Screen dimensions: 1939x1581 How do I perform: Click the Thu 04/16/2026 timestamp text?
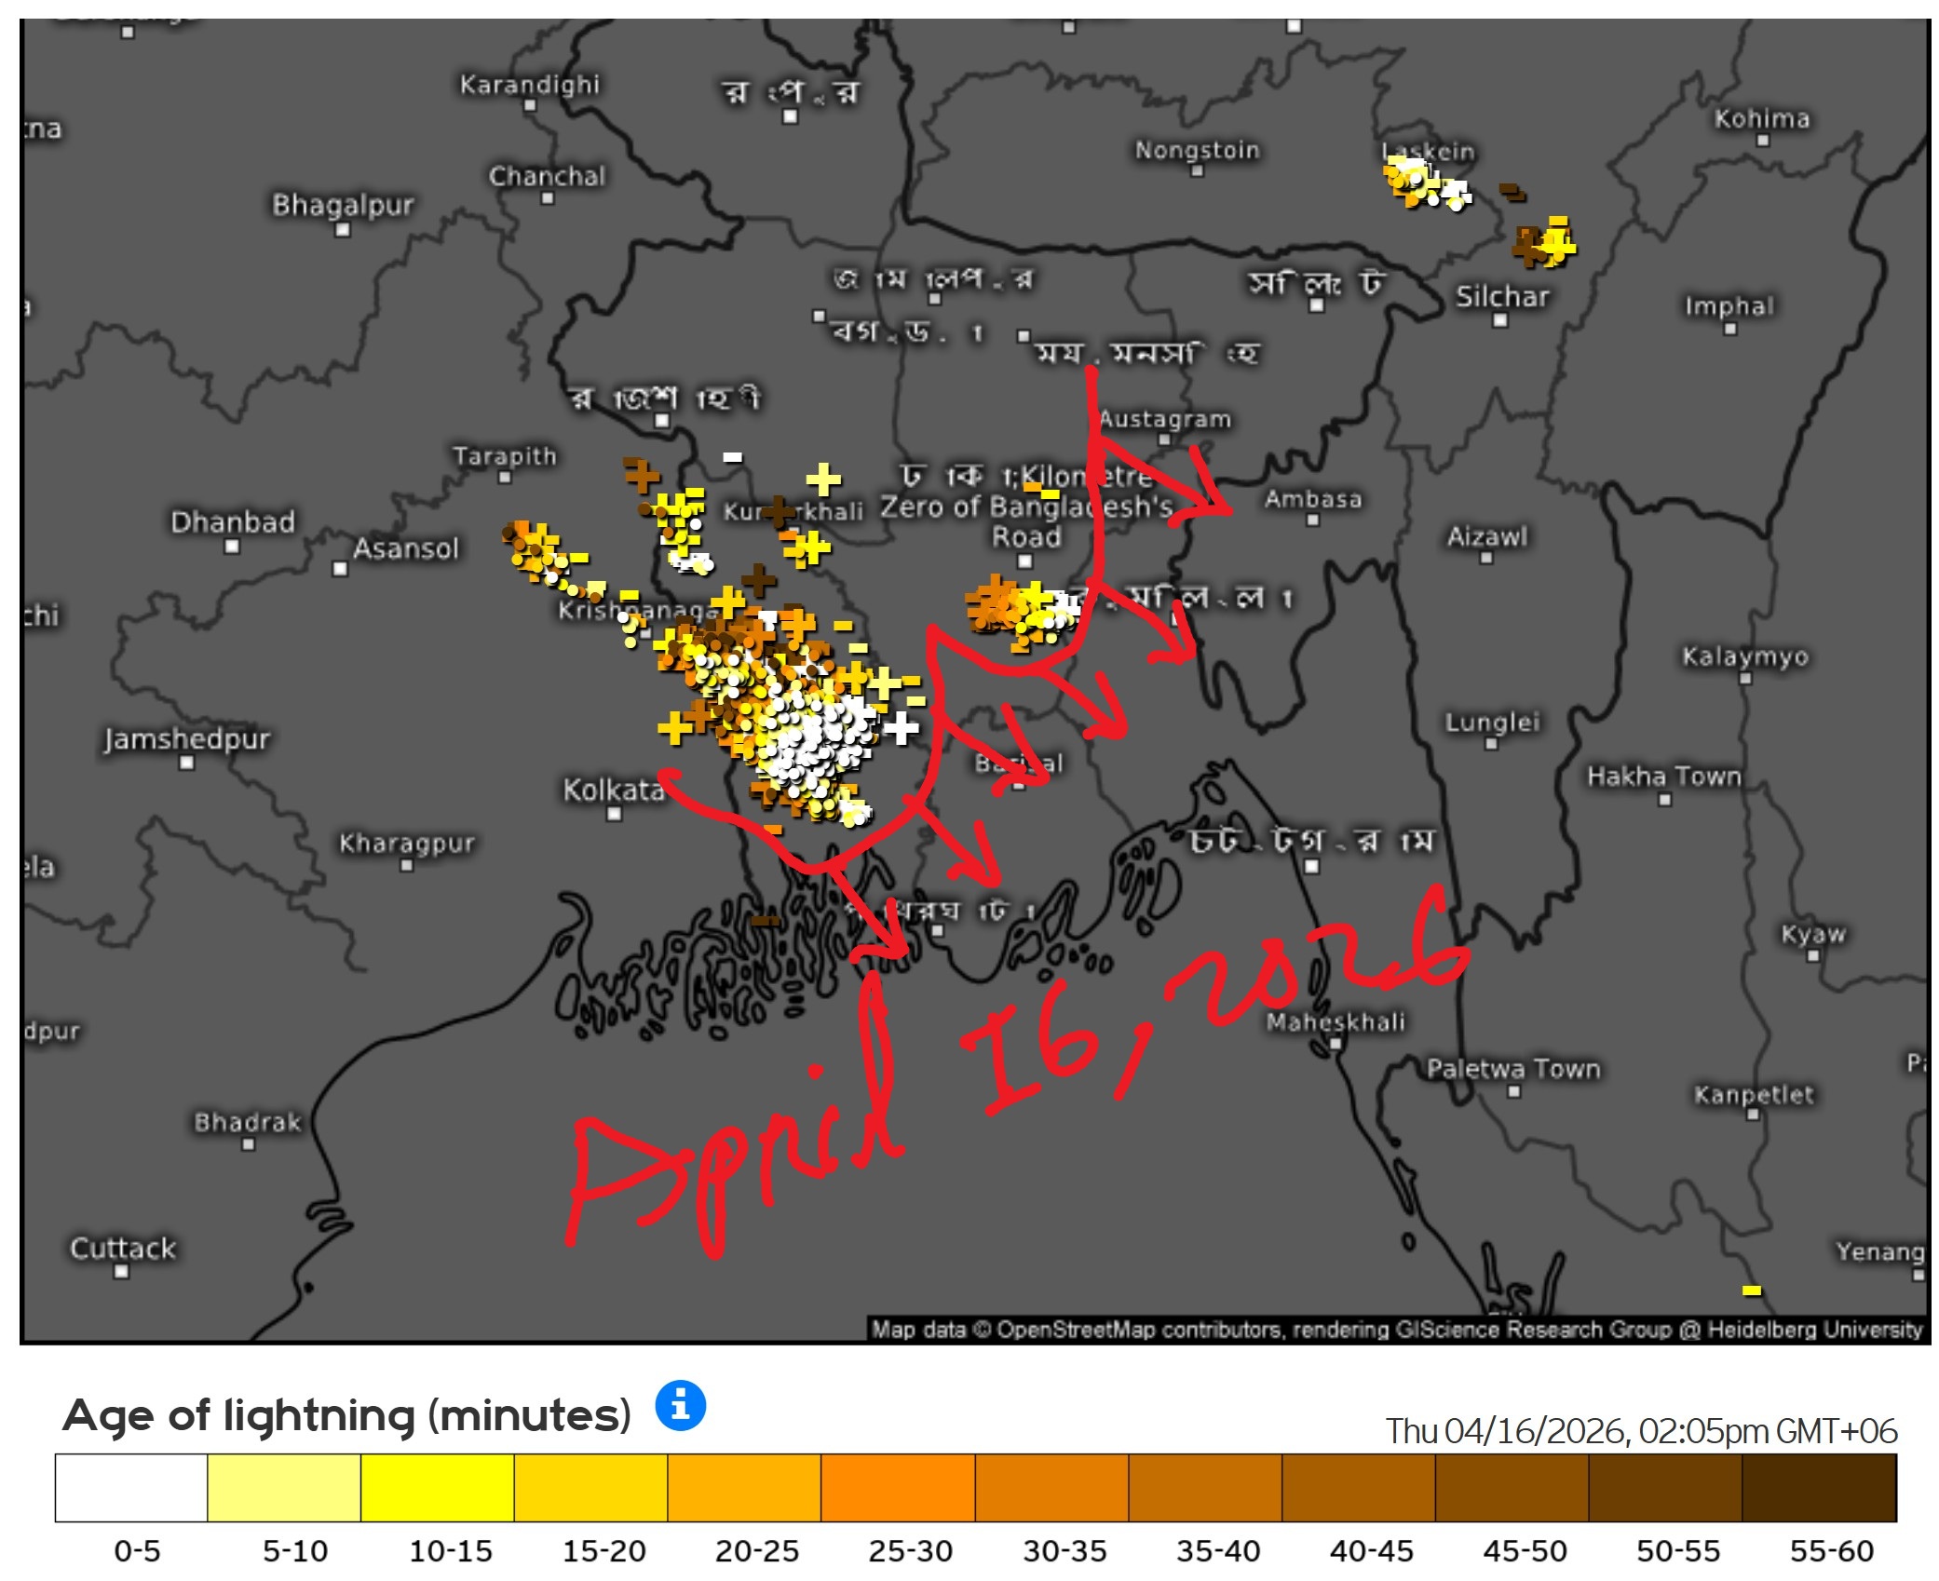1640,1430
